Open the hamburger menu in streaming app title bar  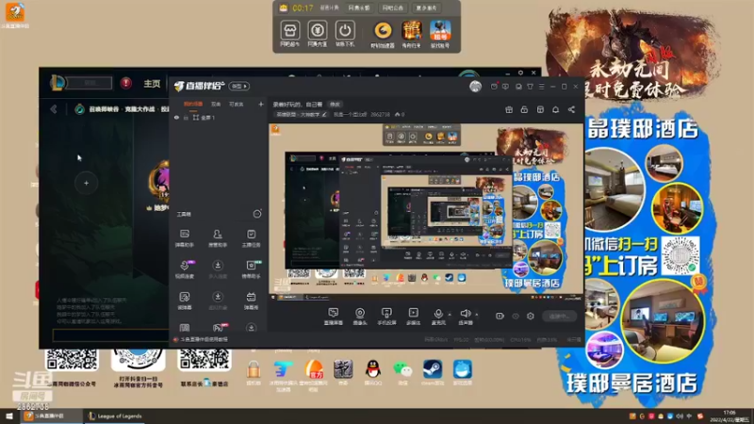point(541,87)
